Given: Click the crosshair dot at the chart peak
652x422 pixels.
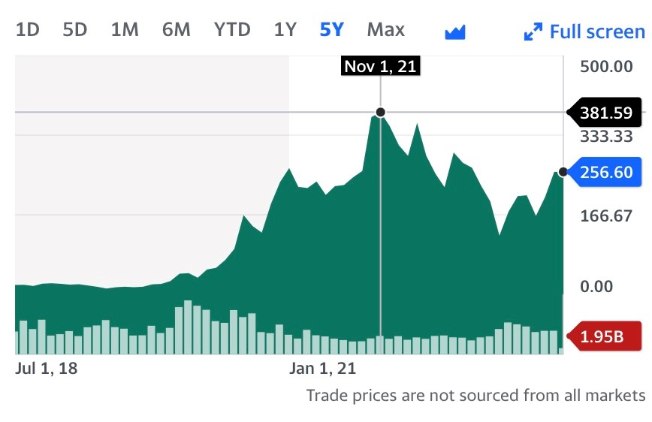Looking at the screenshot, I should click(380, 112).
